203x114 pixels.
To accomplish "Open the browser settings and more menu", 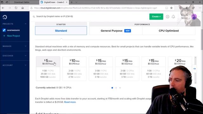I will click(200, 8).
